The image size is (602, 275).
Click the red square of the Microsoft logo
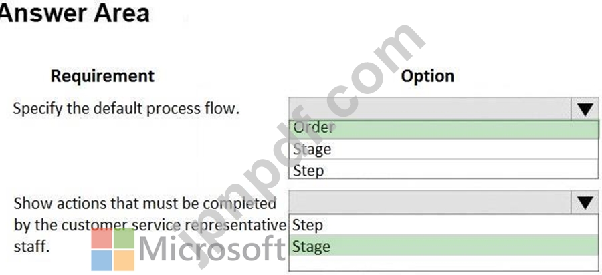click(102, 238)
